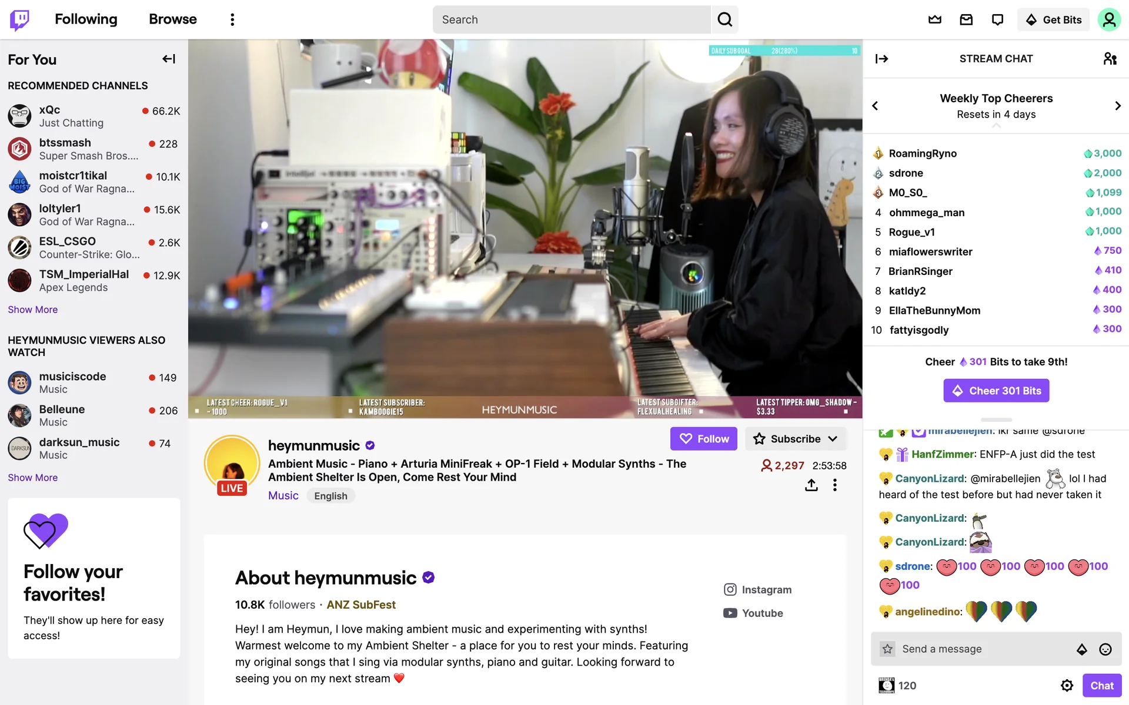This screenshot has height=705, width=1129.
Task: Open Prime Loot crown icon
Action: point(935,19)
